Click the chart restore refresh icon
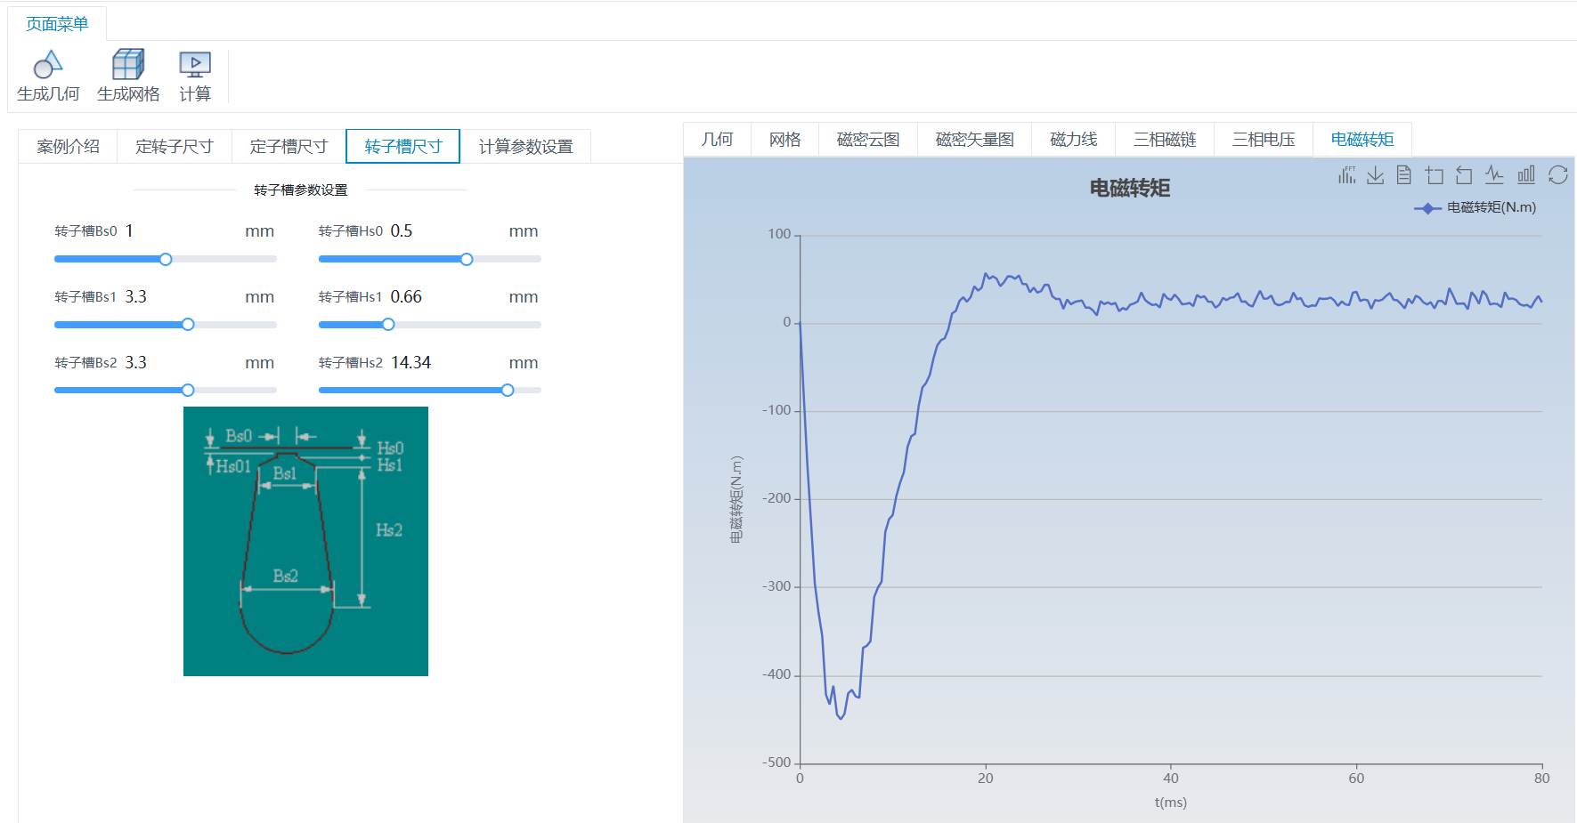 (x=1558, y=175)
